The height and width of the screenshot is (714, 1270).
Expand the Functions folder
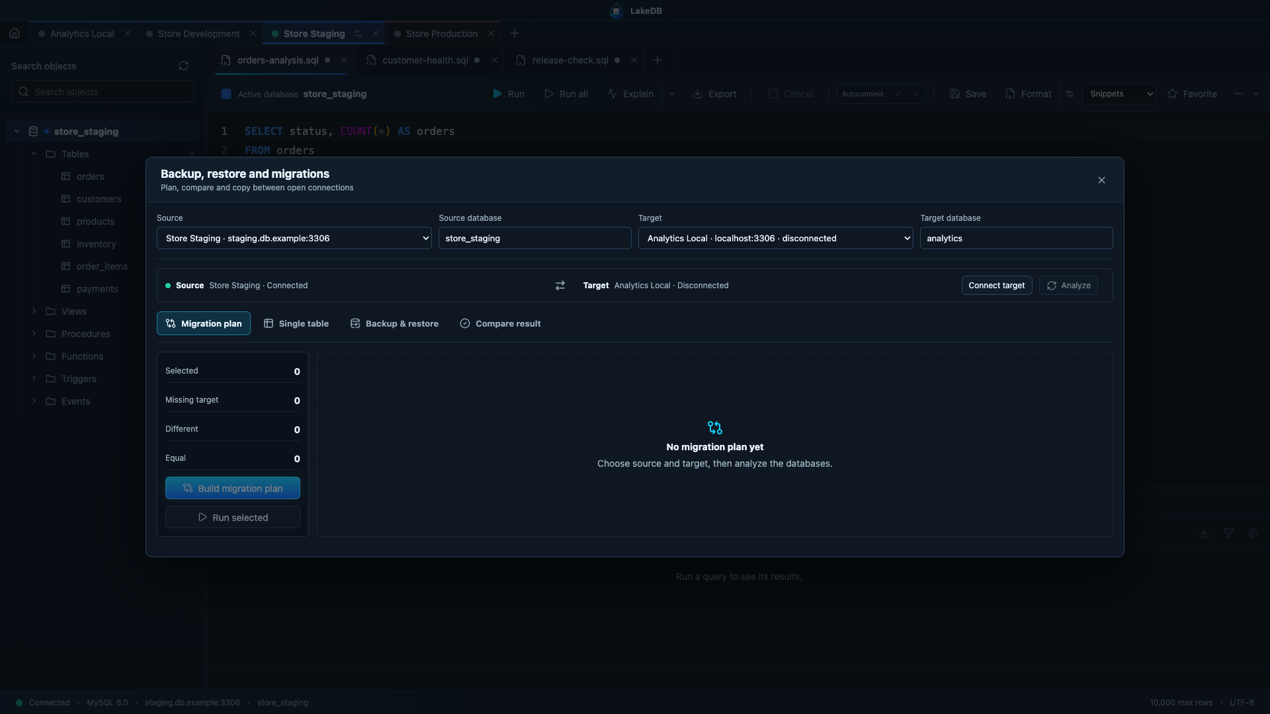[x=34, y=356]
